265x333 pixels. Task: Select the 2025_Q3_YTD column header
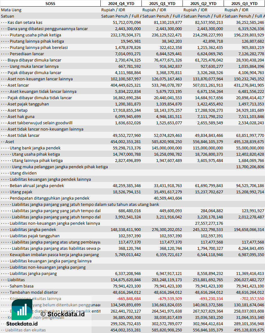pyautogui.click(x=244, y=4)
